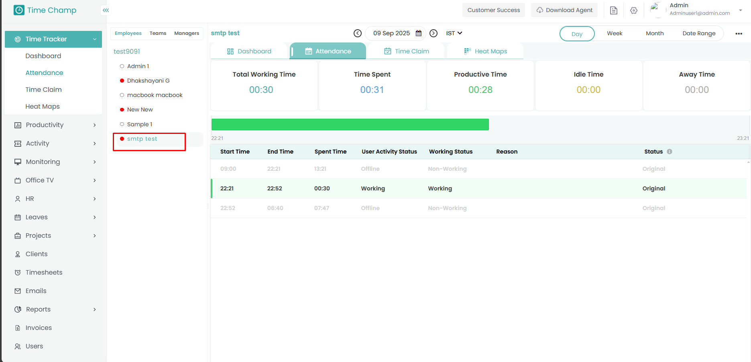Open the calendar date picker icon

coord(419,33)
